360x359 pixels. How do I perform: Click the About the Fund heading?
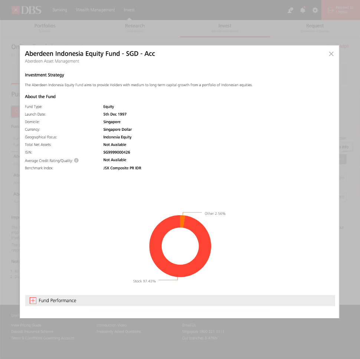[x=40, y=97]
